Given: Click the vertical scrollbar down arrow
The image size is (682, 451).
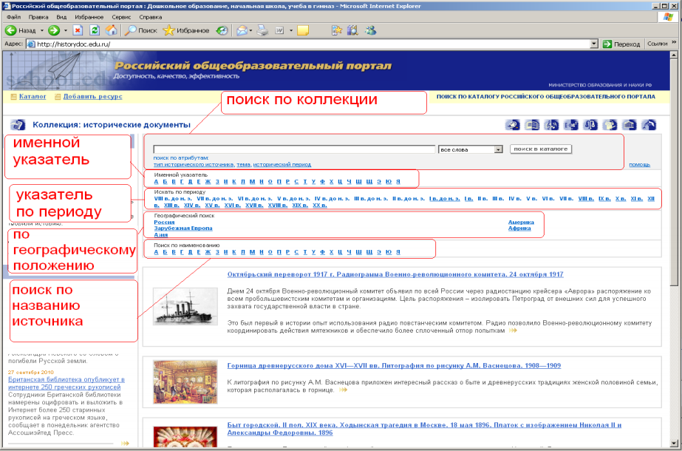Looking at the screenshot, I should (x=674, y=443).
